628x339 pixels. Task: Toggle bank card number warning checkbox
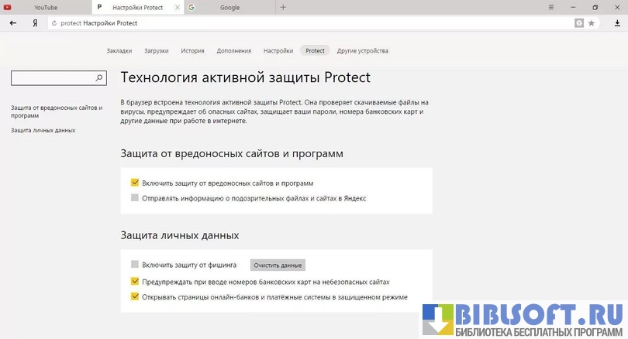pos(135,282)
